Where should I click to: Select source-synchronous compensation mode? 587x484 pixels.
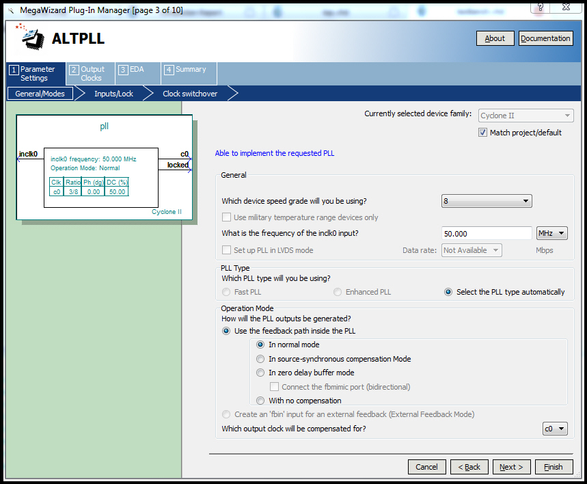coord(260,359)
